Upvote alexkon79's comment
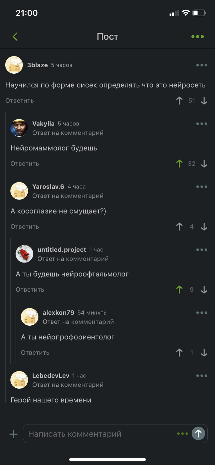 [179, 353]
